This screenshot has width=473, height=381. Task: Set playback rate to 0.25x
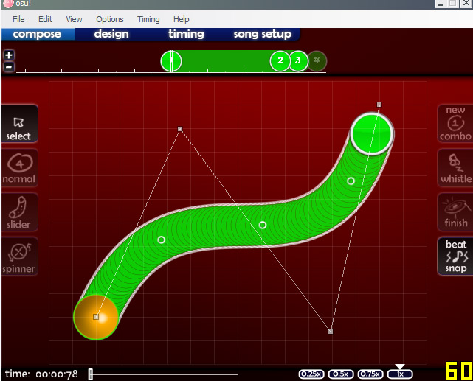311,374
